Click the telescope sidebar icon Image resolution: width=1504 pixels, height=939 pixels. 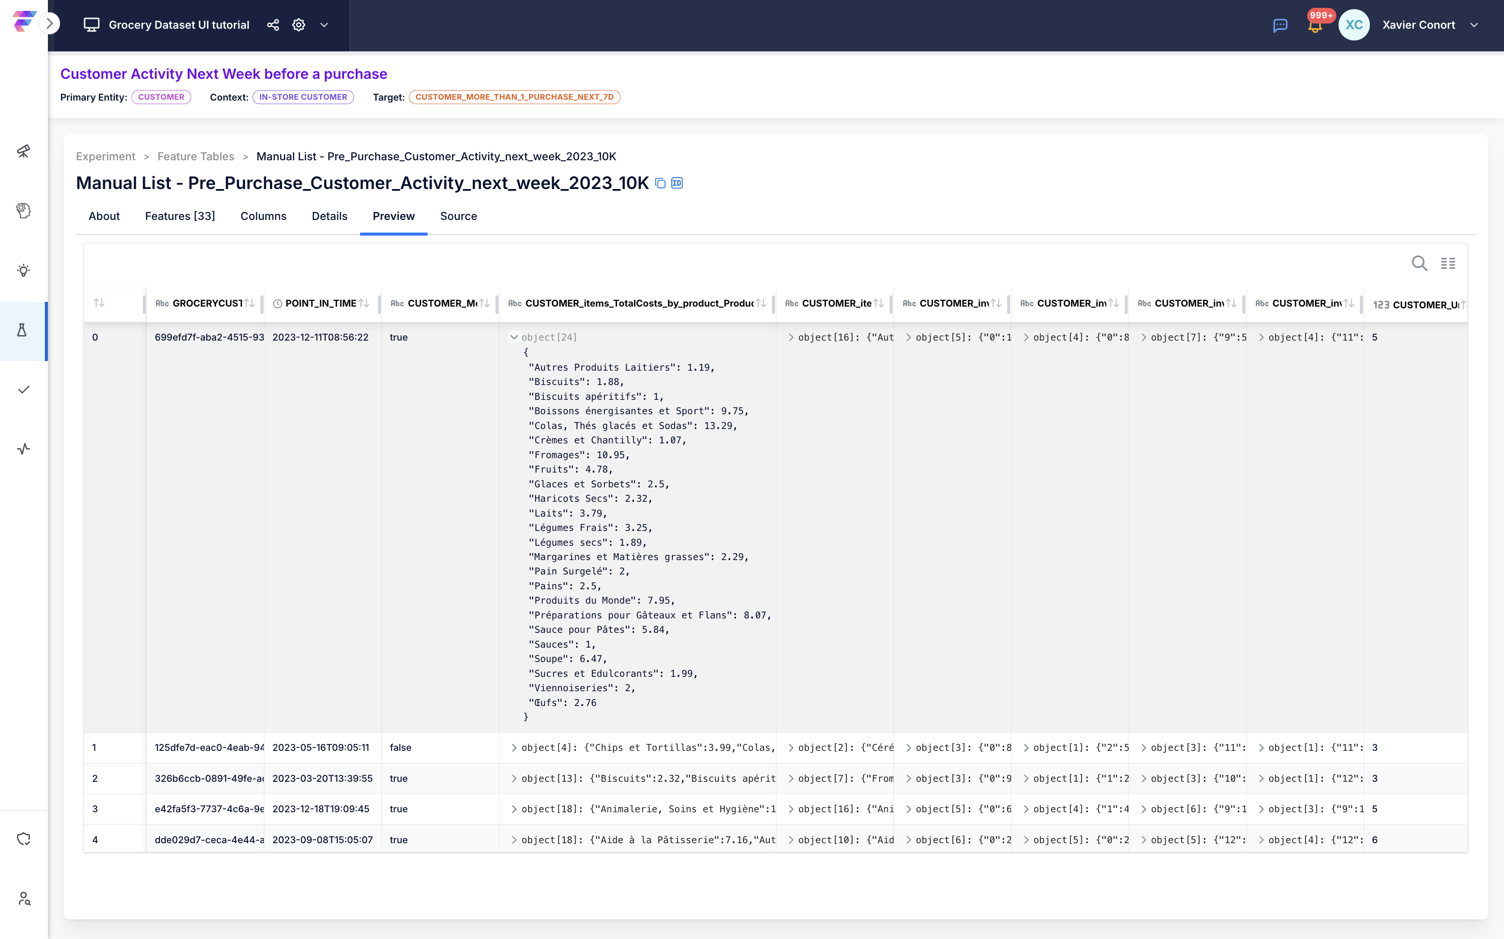coord(24,151)
